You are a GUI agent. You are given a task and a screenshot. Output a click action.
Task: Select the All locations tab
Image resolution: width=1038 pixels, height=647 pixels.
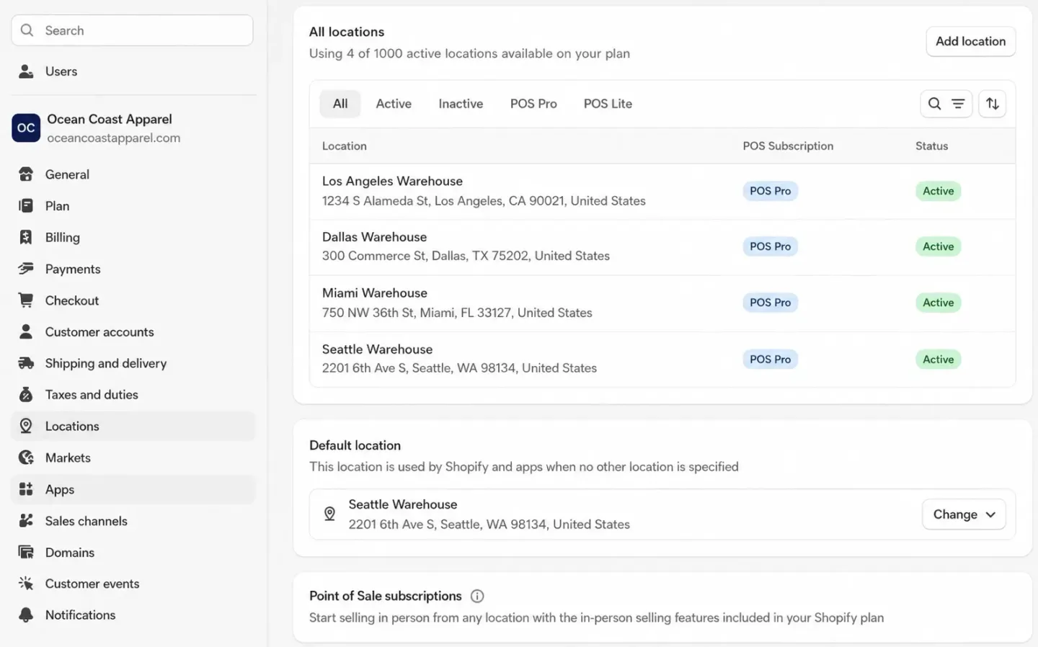[340, 104]
